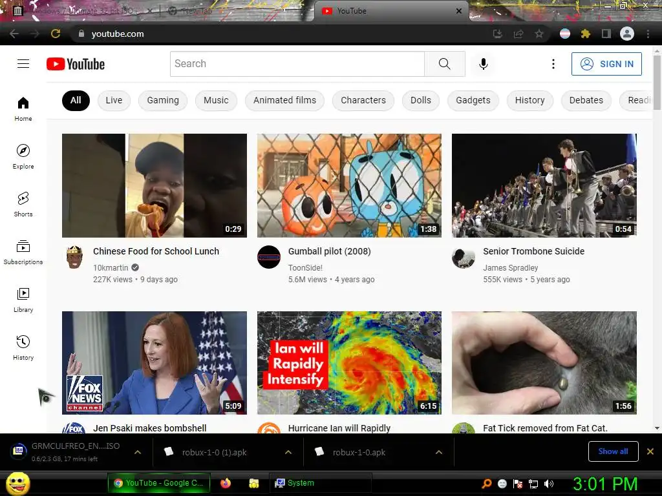The height and width of the screenshot is (496, 662).
Task: Click the YouTube logo
Action: (76, 64)
